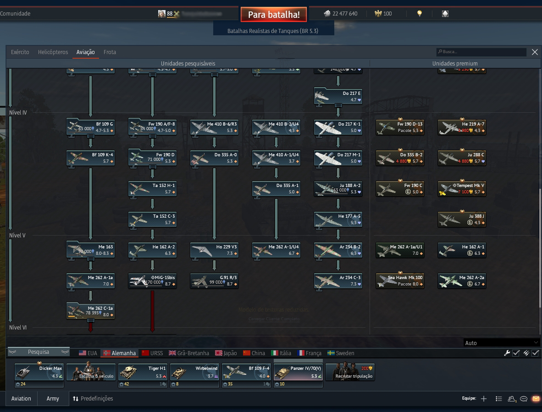The image size is (542, 412).
Task: Click the Escolha o veículo slot
Action: pos(91,372)
